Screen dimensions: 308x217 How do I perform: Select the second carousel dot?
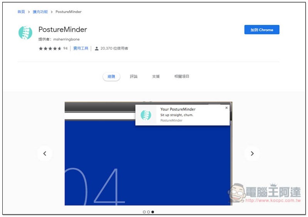149,212
